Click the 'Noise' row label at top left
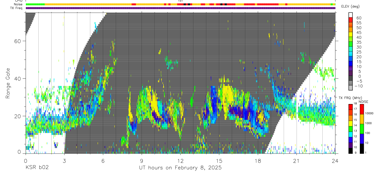Screen dimensions: 377x174 coord(18,4)
